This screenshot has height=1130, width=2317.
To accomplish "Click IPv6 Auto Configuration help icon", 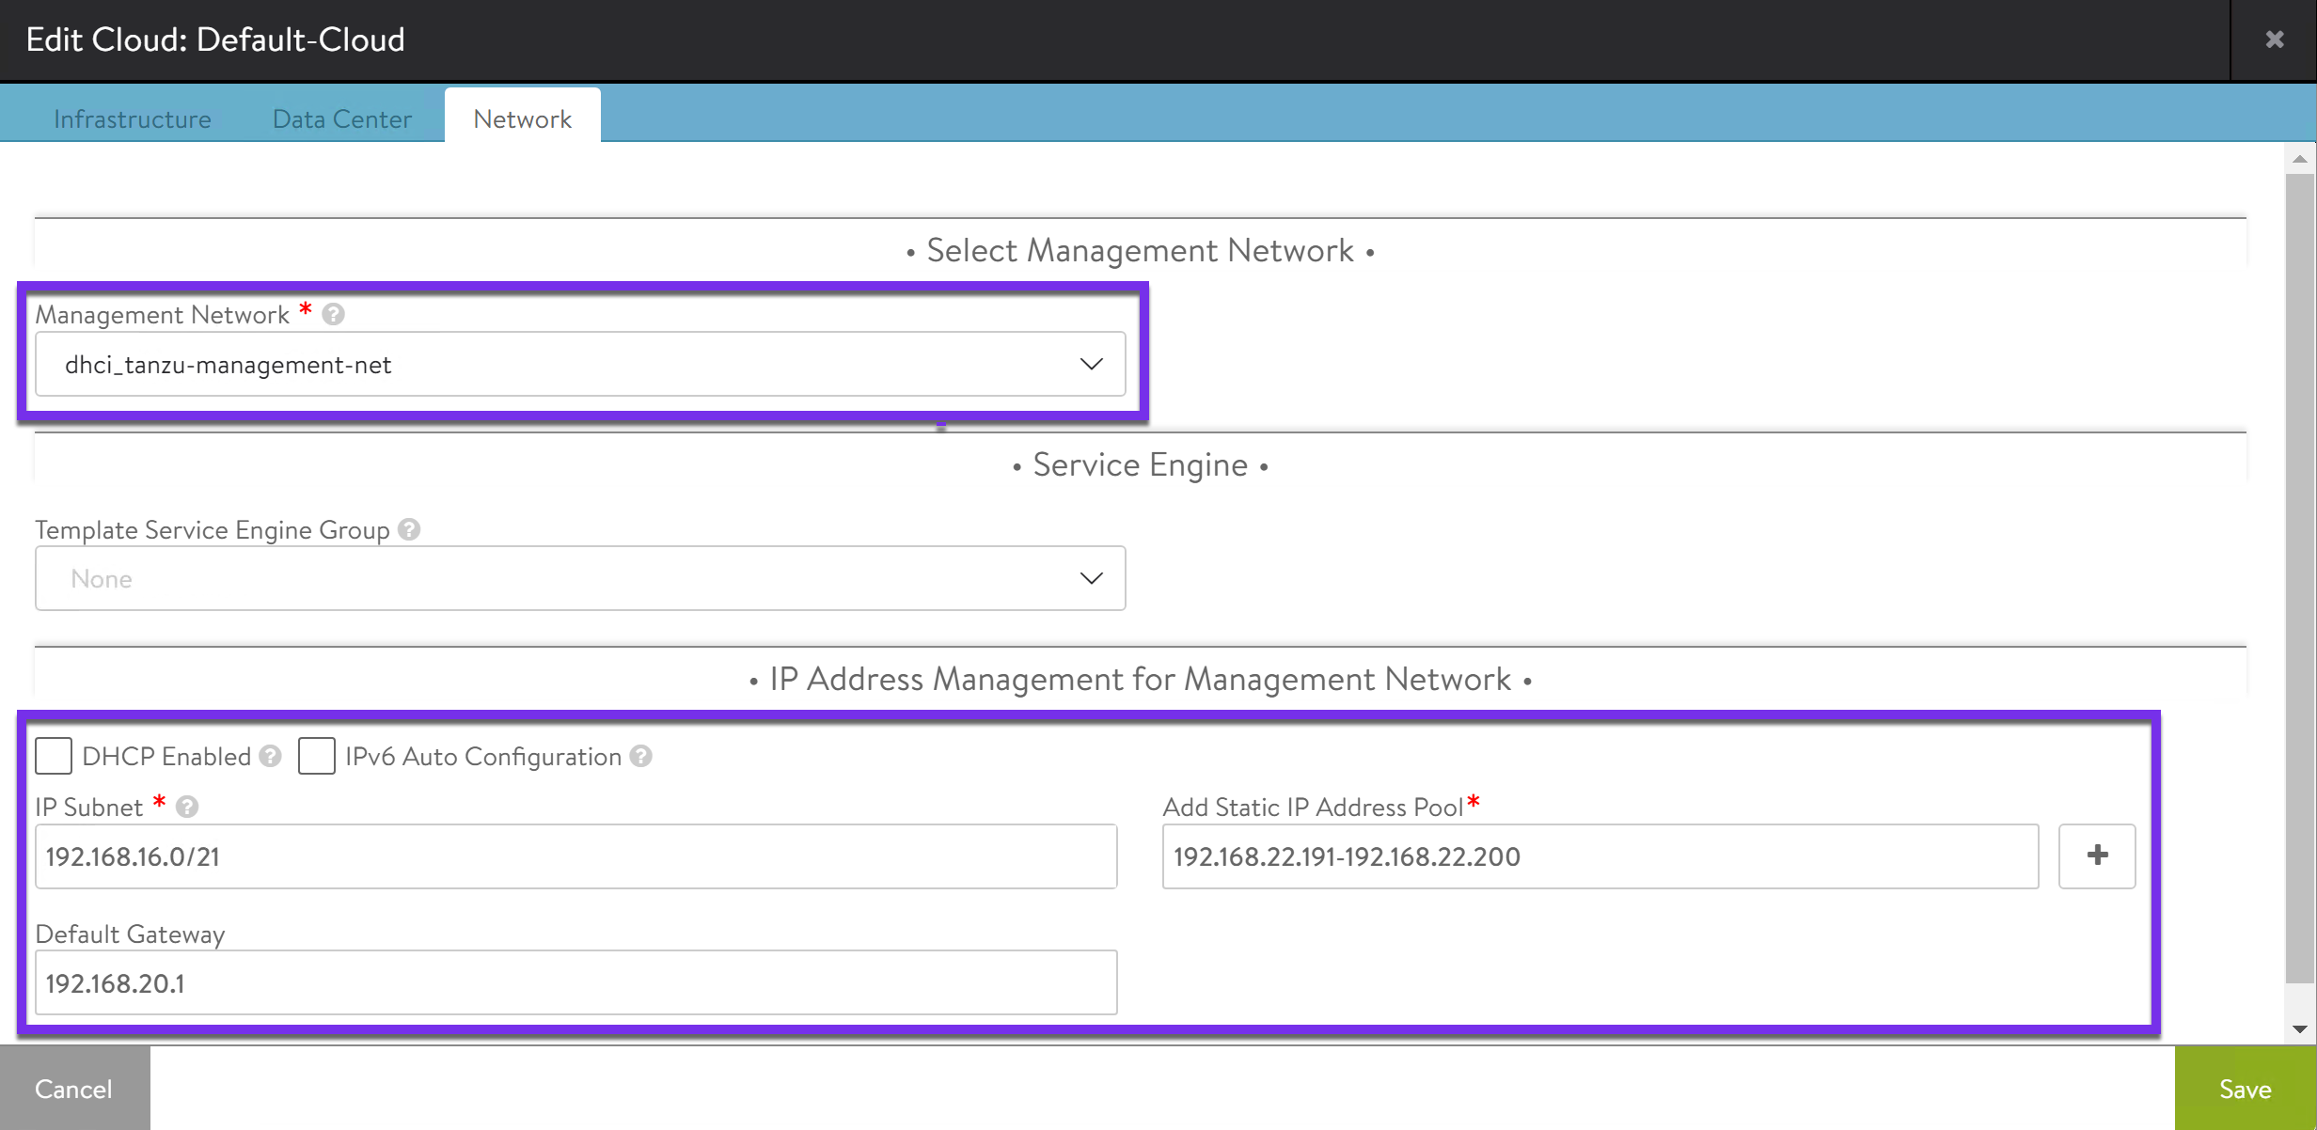I will (x=641, y=756).
